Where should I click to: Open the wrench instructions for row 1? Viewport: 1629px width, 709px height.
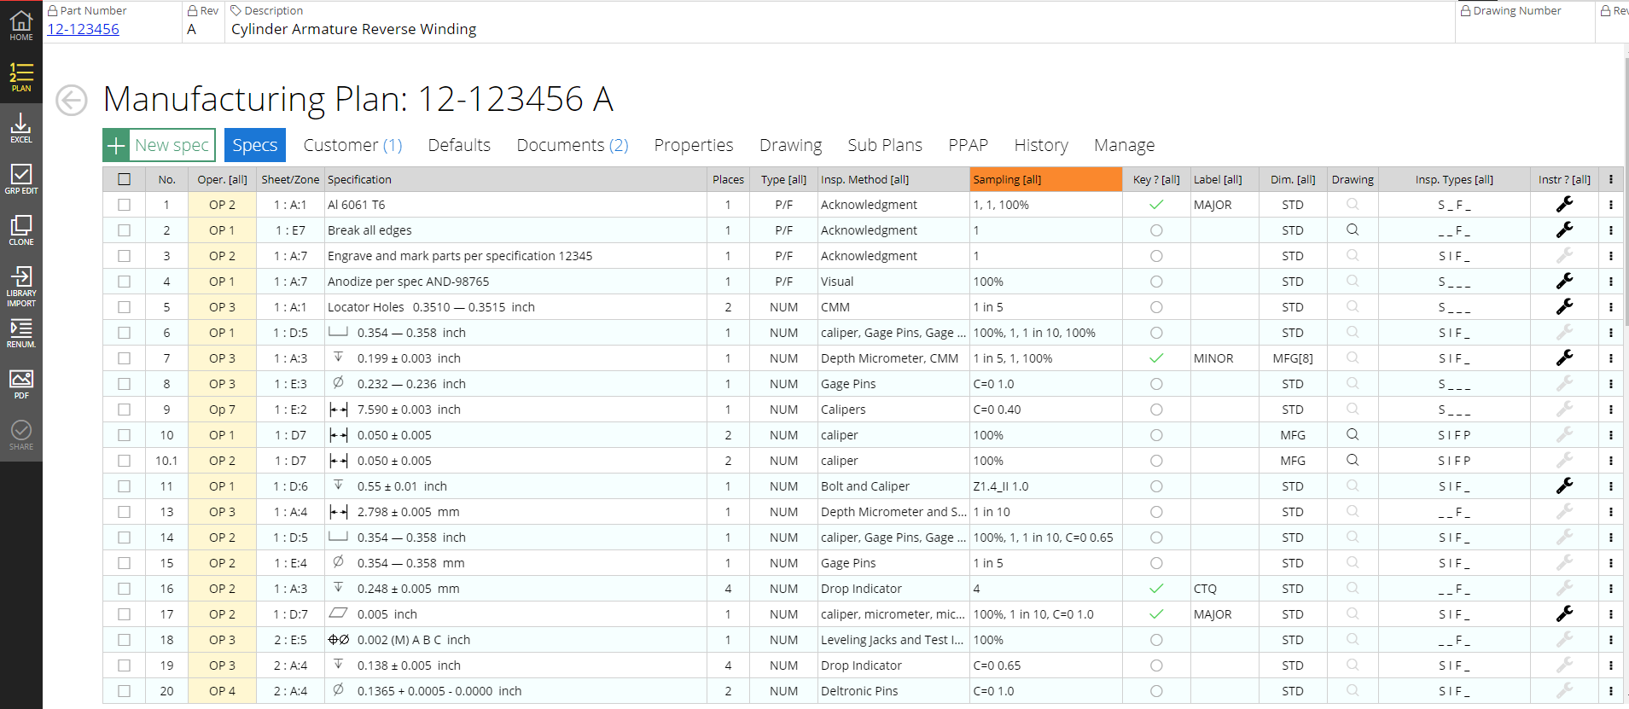point(1564,205)
